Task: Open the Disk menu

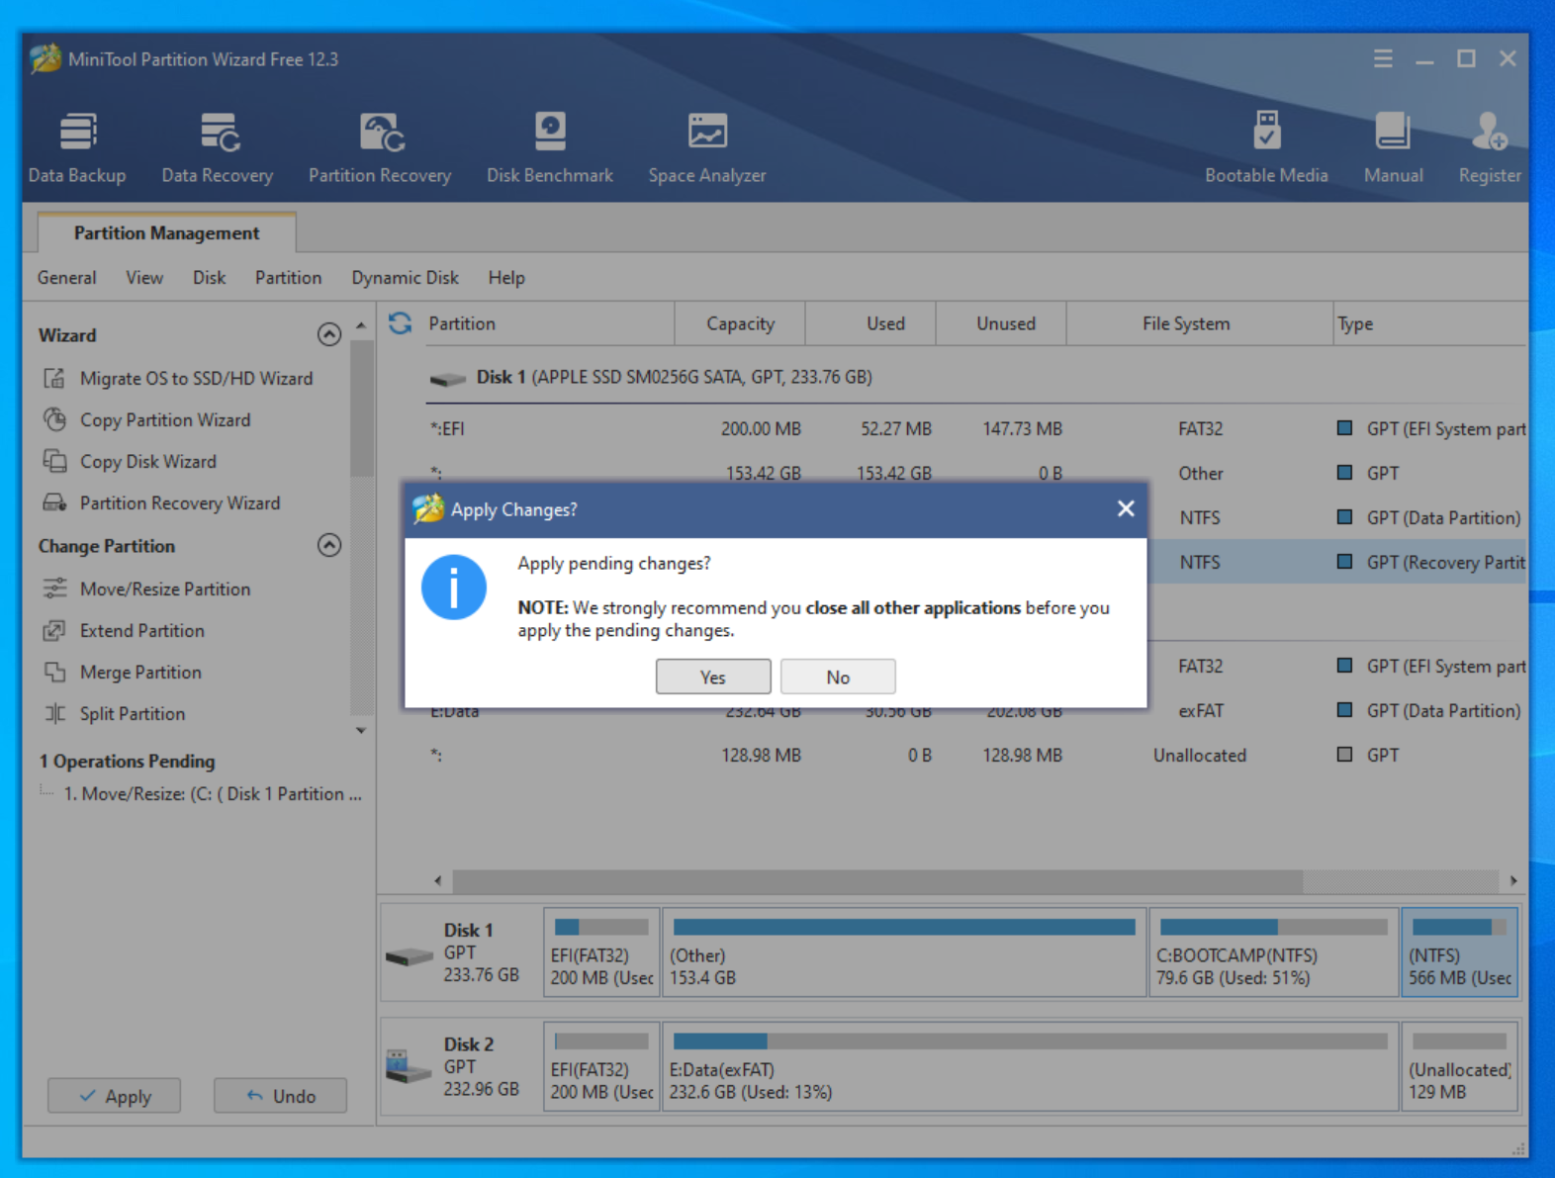Action: [x=209, y=278]
